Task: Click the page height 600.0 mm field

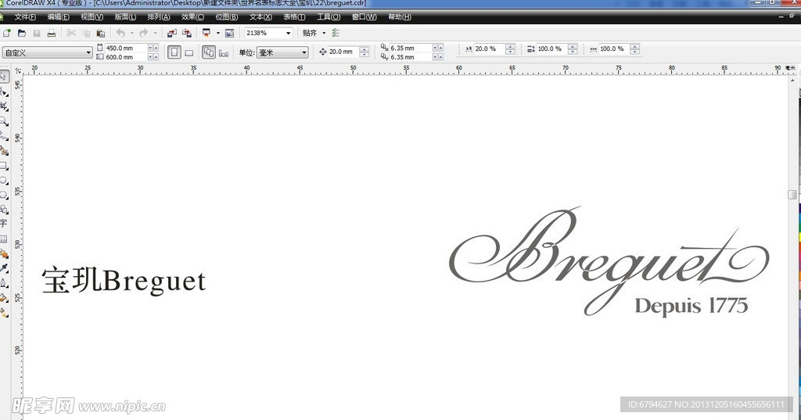Action: click(126, 57)
